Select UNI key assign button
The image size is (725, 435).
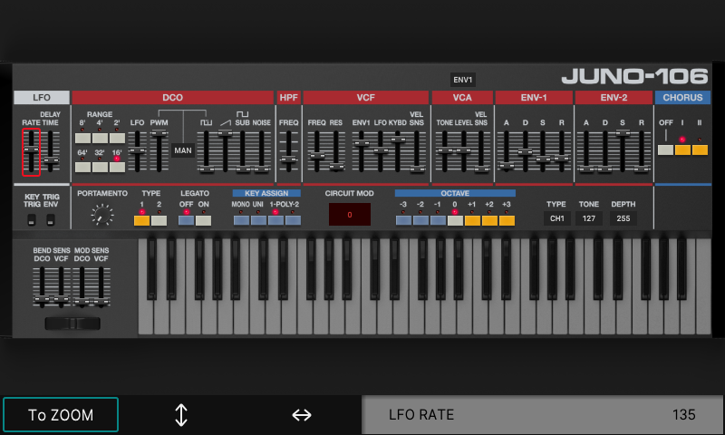pos(258,220)
